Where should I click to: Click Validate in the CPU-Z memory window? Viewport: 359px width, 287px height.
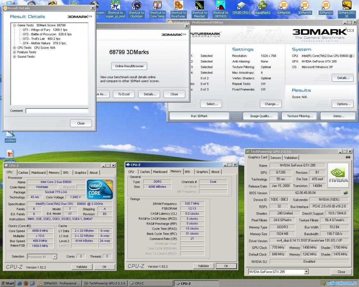click(203, 266)
